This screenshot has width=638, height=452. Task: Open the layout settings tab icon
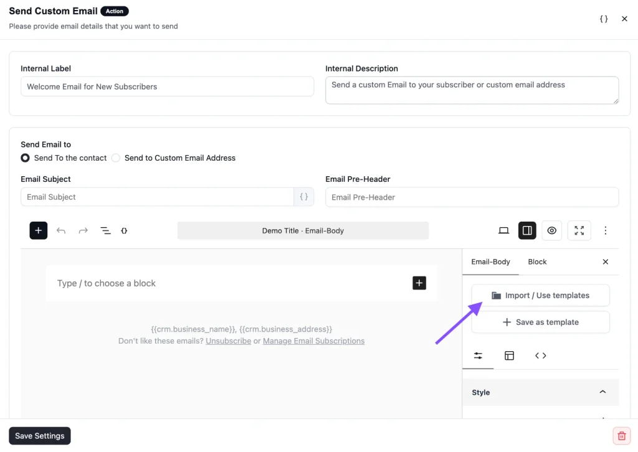[510, 355]
